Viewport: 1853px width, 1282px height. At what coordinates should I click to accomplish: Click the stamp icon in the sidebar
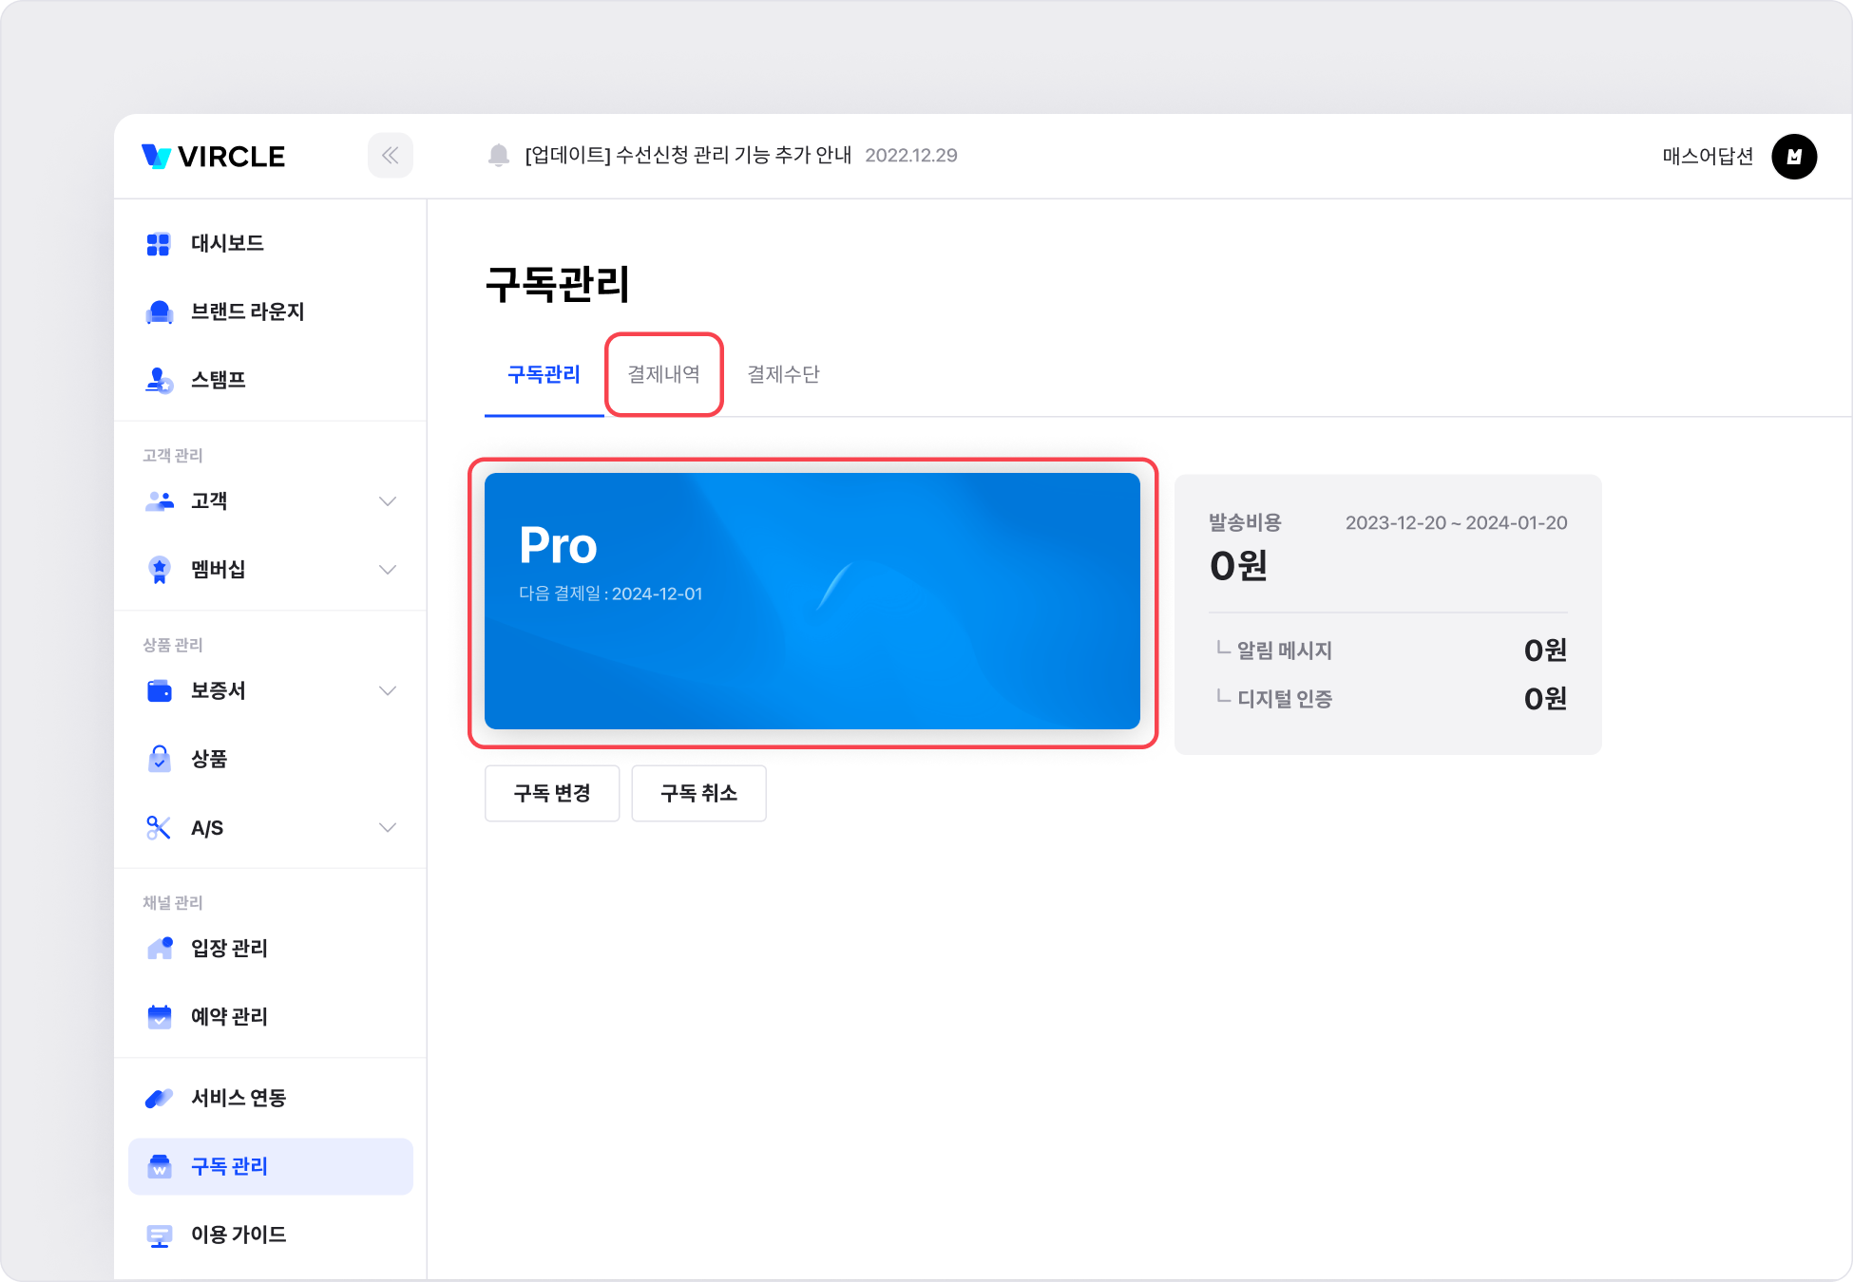(x=159, y=381)
